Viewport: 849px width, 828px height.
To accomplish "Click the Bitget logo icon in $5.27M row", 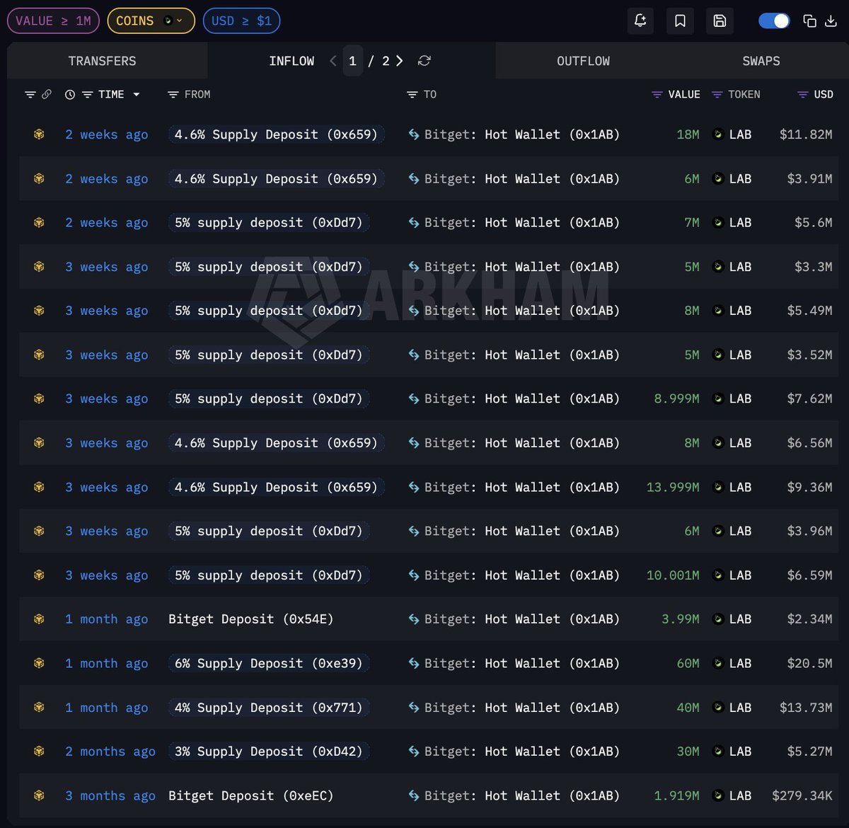I will coord(414,752).
